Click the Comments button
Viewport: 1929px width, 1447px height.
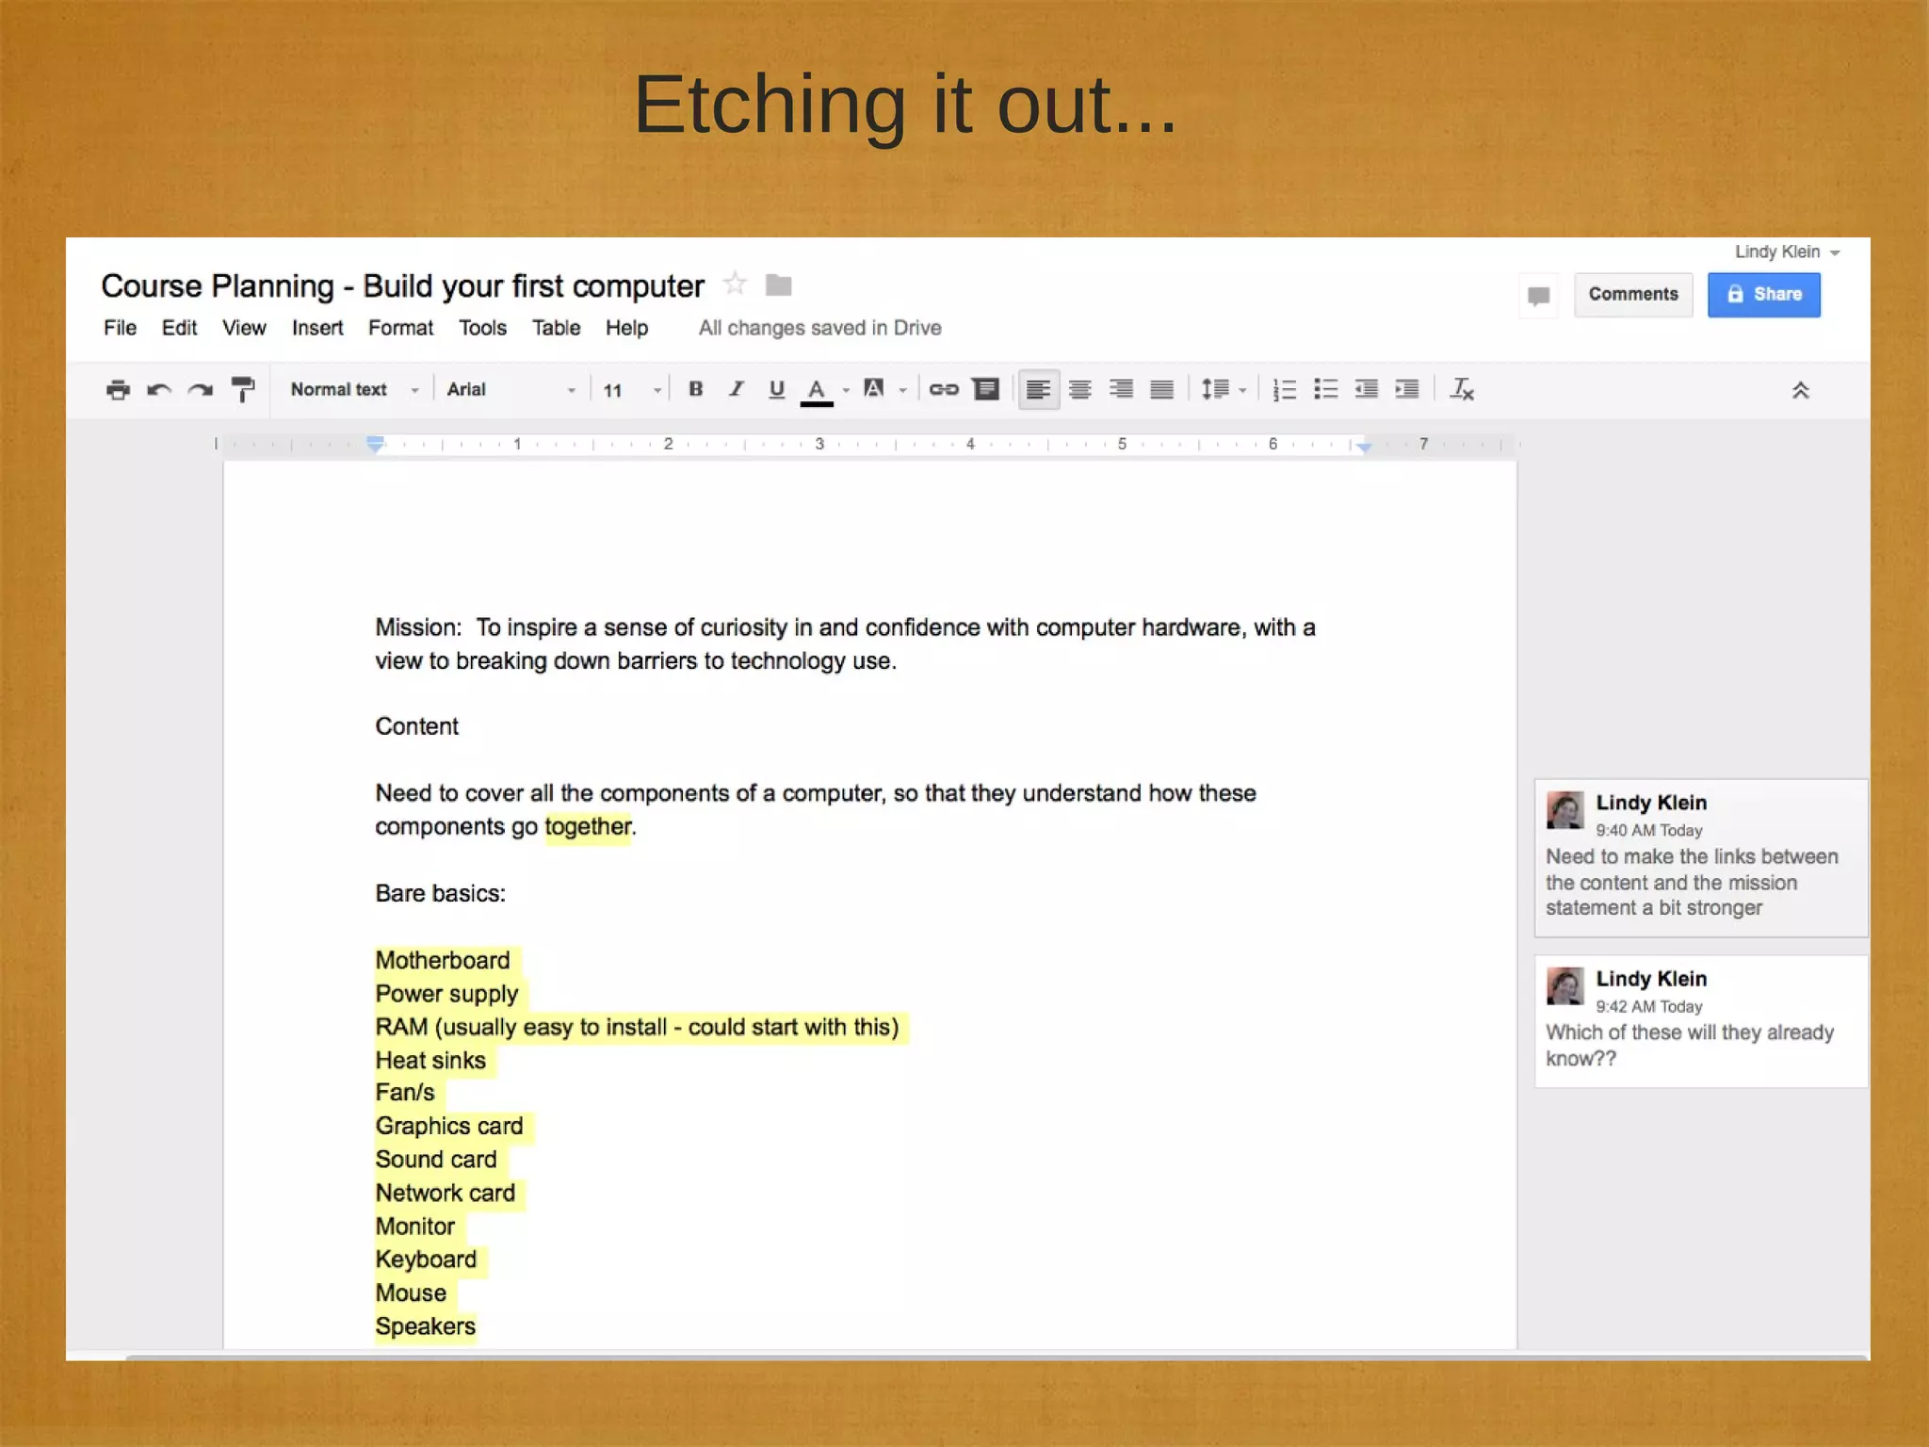(x=1633, y=295)
